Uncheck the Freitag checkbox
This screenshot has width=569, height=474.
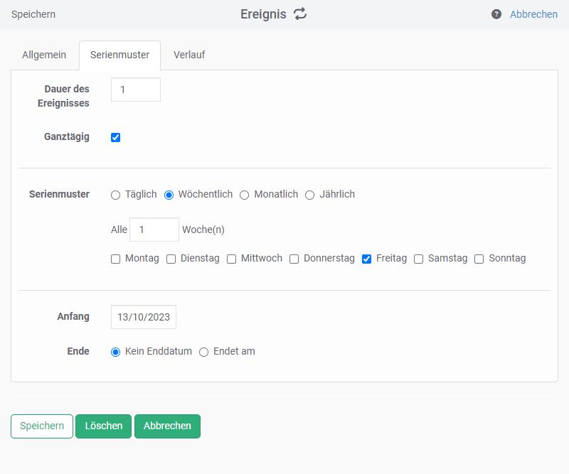(x=367, y=259)
